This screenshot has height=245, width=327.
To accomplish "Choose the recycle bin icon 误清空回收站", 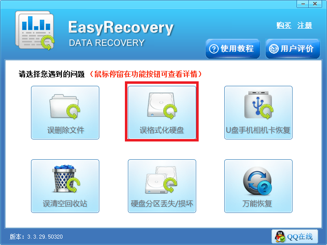I will [66, 178].
